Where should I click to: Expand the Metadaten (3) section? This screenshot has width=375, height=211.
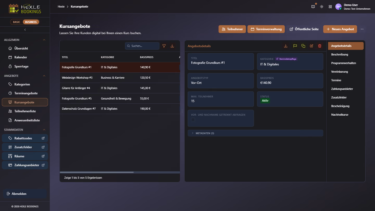[255, 133]
